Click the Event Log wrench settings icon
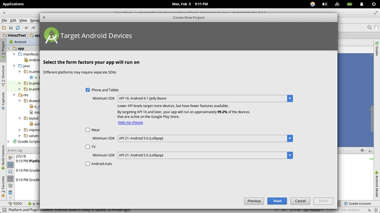This screenshot has height=213, width=380. click(10, 158)
